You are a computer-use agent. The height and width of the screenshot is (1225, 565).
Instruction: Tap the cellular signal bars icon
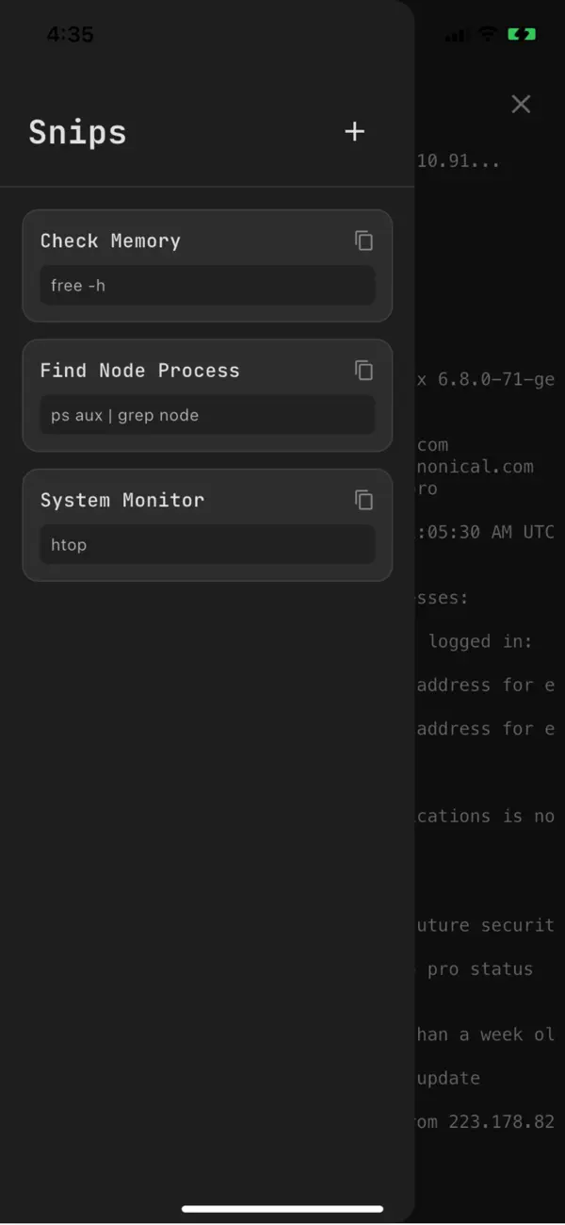pyautogui.click(x=455, y=36)
